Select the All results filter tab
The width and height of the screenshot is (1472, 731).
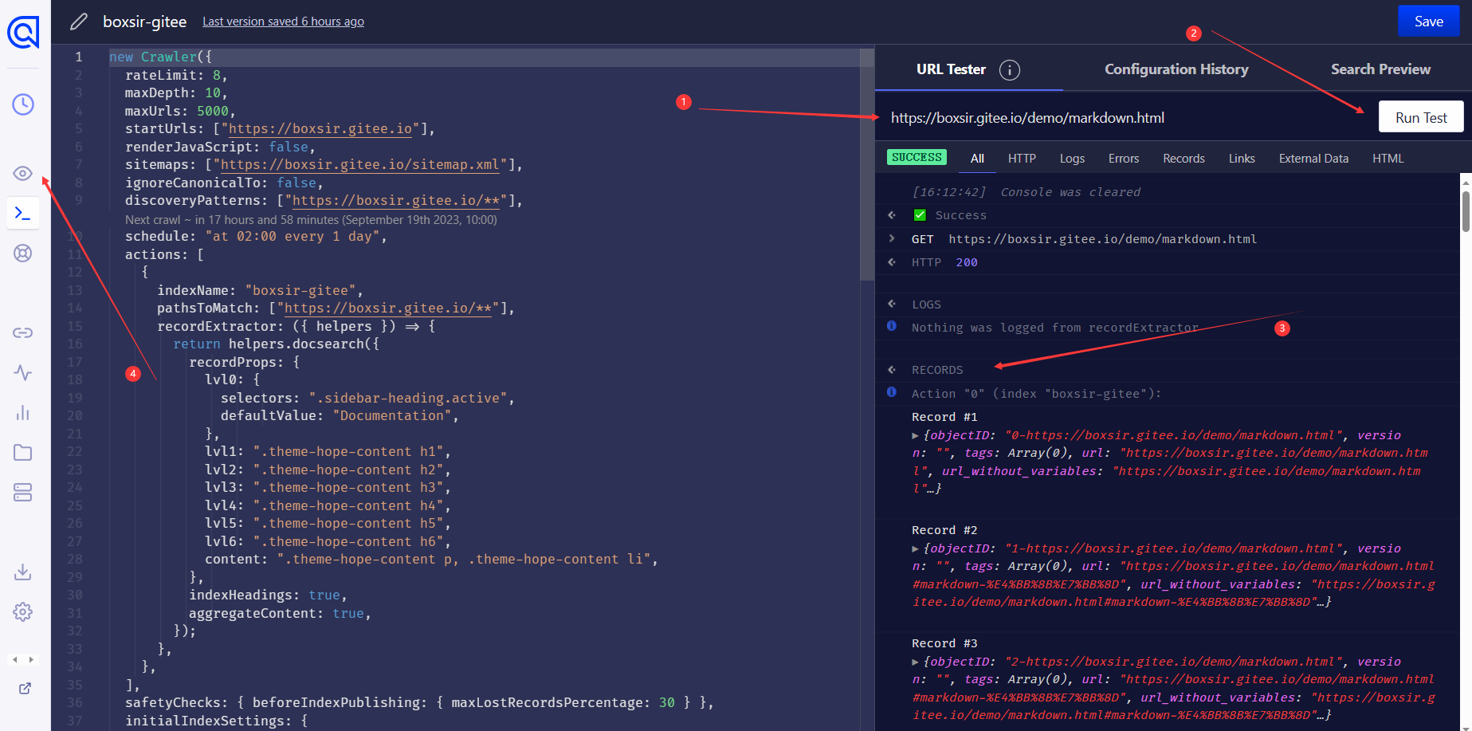977,159
